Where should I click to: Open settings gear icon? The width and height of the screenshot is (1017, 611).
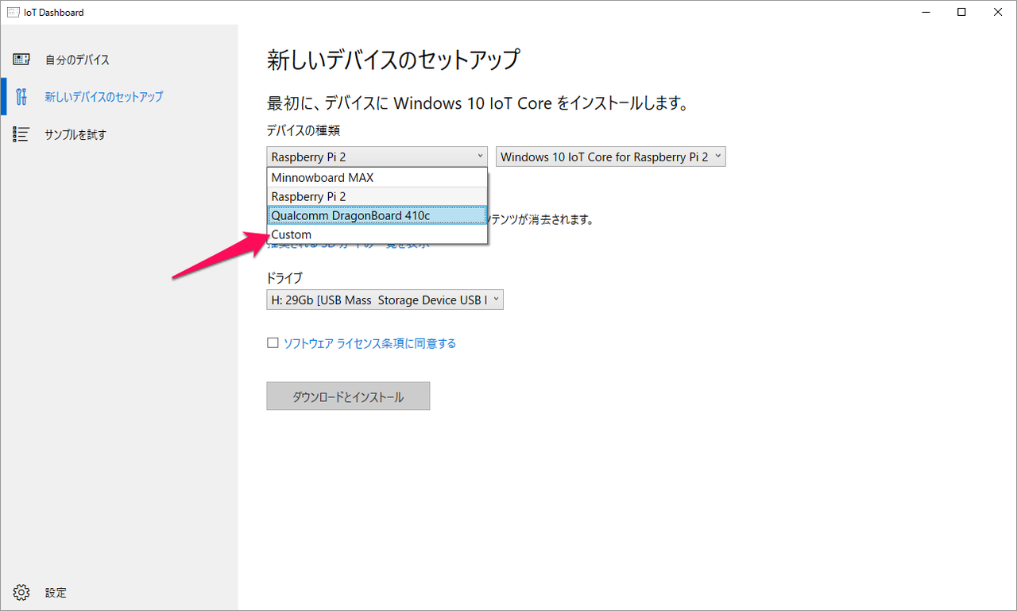[21, 593]
